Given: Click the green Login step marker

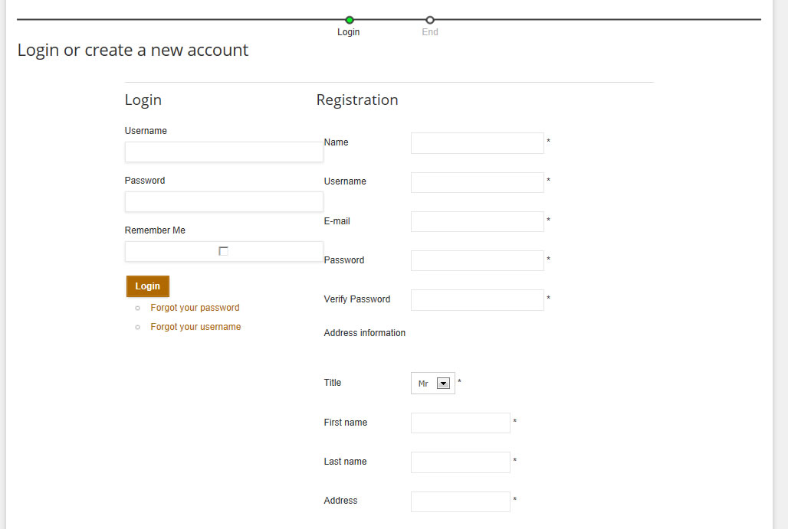Looking at the screenshot, I should click(350, 20).
